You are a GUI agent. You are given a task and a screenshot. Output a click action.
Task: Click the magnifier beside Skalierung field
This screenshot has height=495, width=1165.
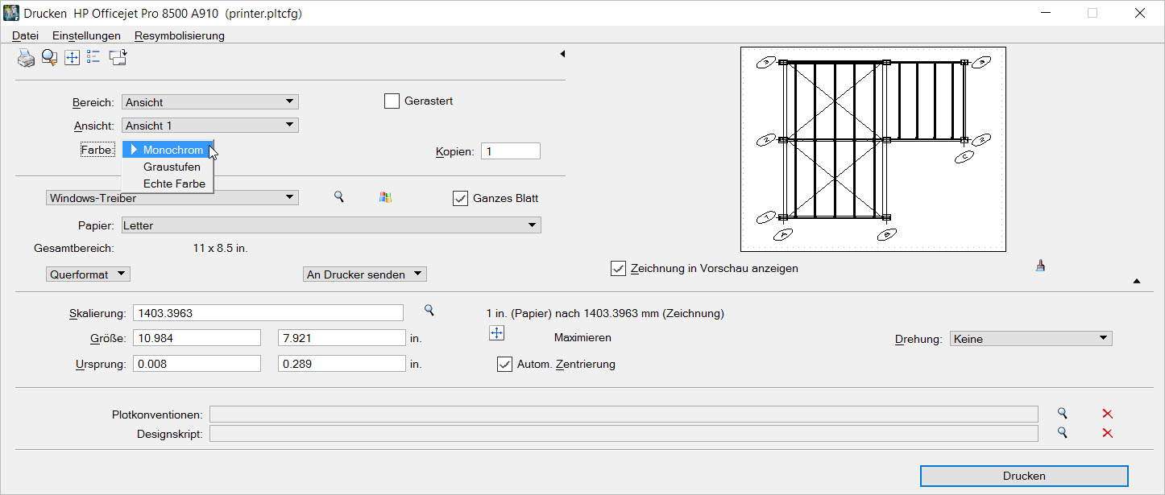[429, 310]
